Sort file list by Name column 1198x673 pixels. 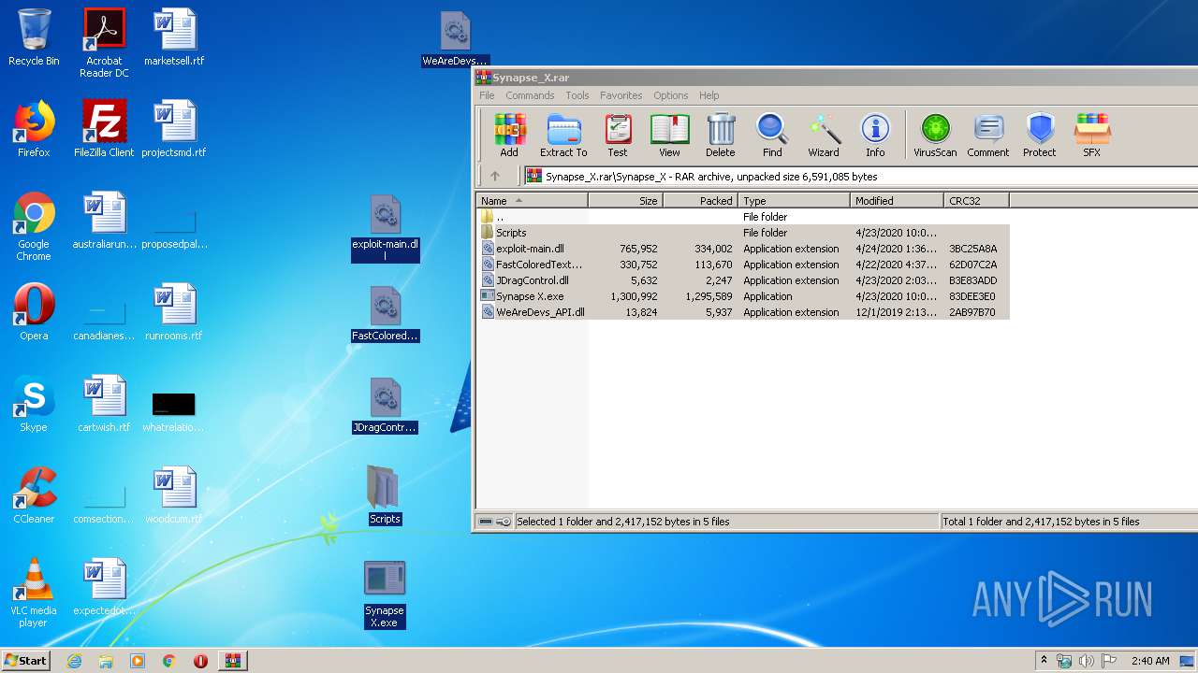click(x=532, y=200)
